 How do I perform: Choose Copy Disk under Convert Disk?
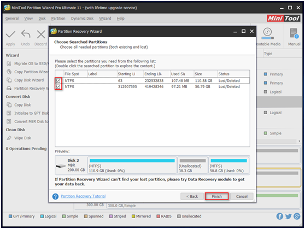click(x=19, y=105)
